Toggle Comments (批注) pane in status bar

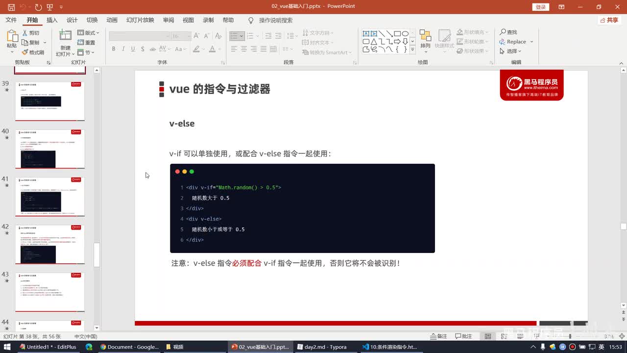(463, 336)
